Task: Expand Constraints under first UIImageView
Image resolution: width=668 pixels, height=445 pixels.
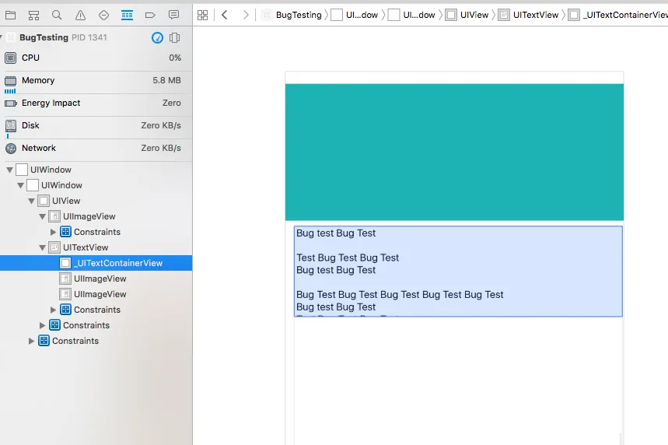Action: 53,232
